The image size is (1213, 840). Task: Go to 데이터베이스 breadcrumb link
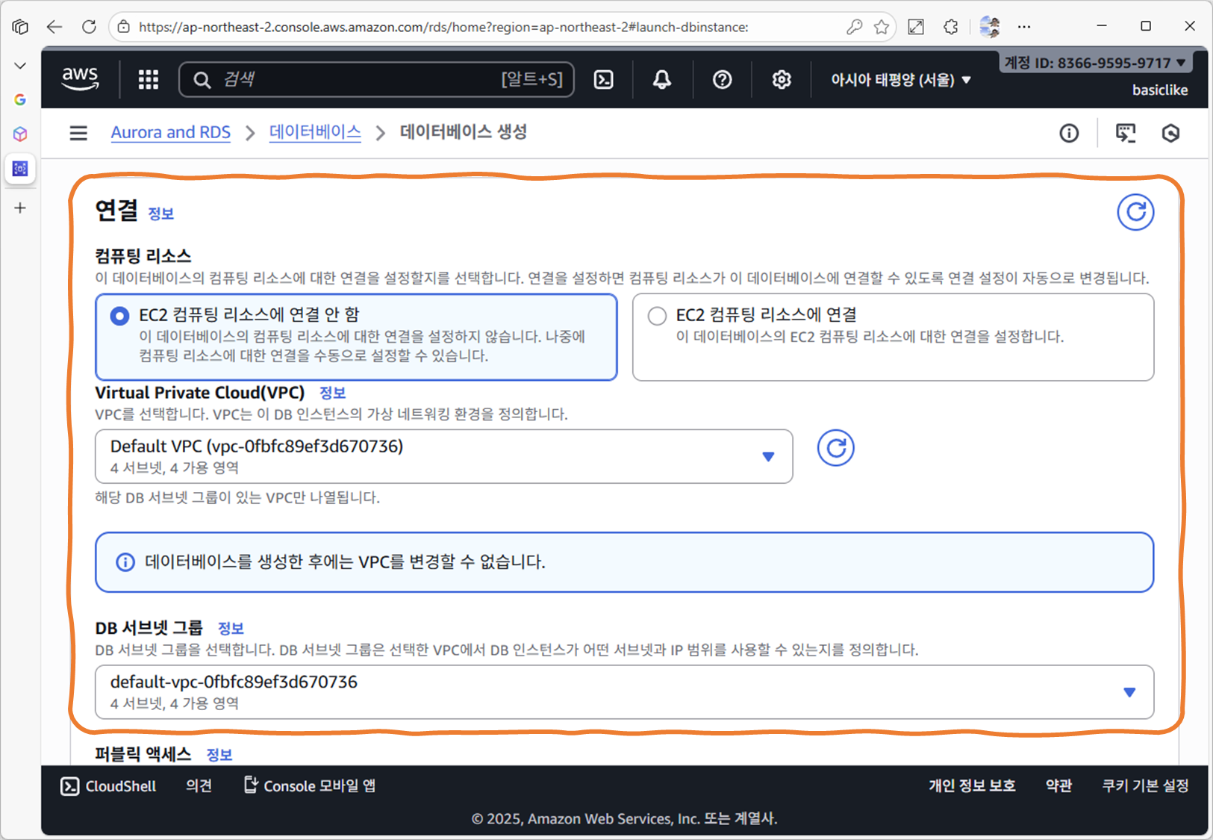(315, 132)
